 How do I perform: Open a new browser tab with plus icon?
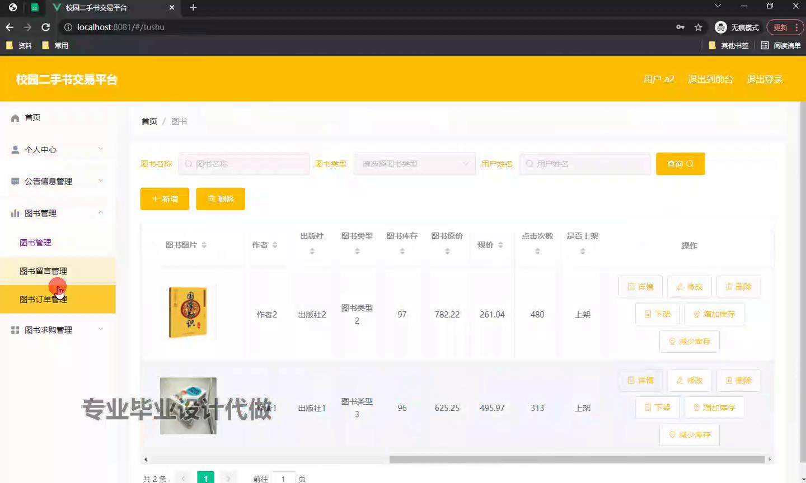tap(193, 8)
